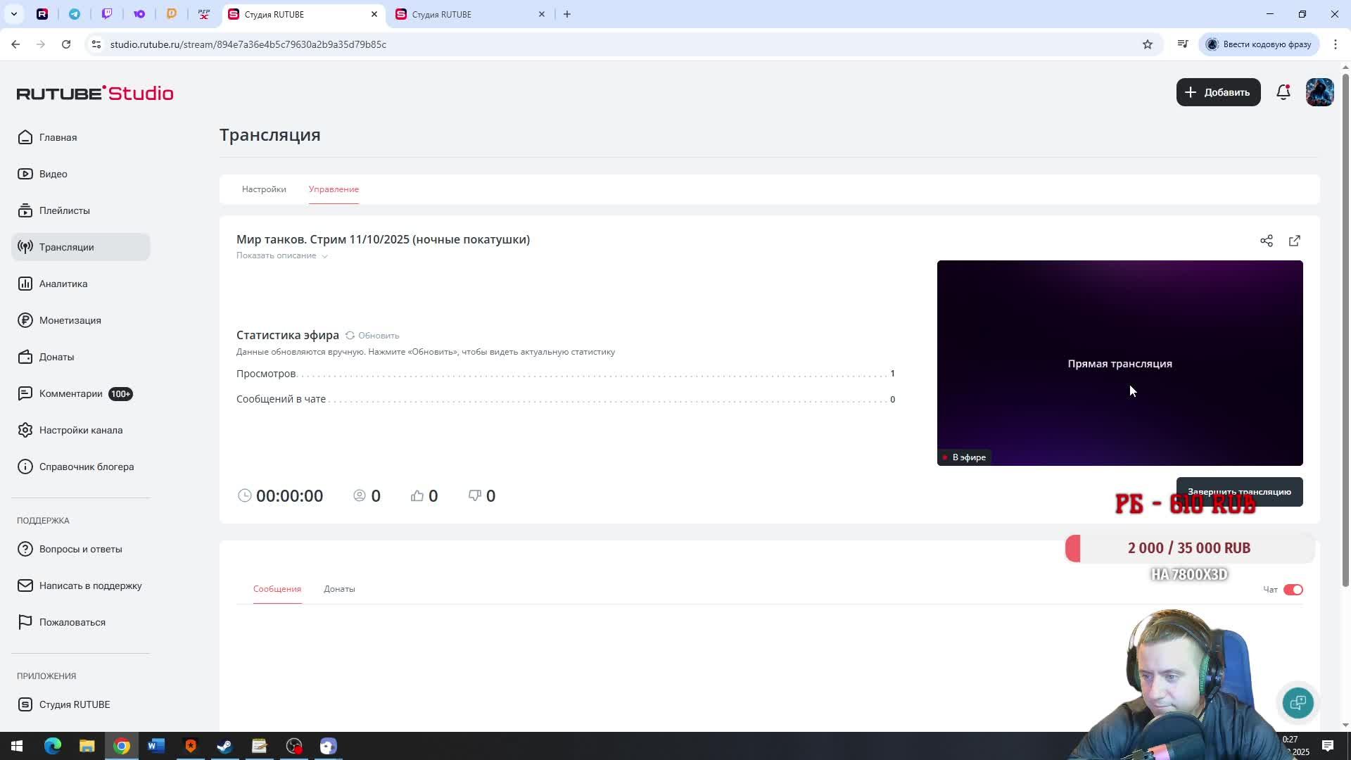Switch to the Настройки tab
The height and width of the screenshot is (760, 1351).
264,189
